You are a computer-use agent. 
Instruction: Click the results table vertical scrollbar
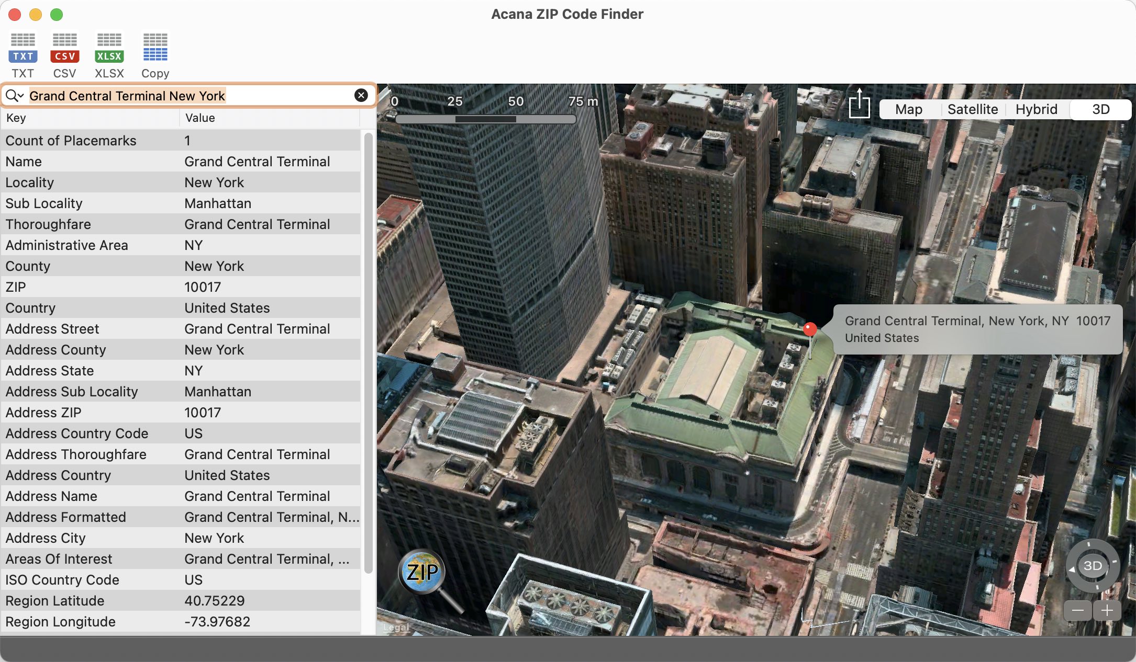pos(368,353)
